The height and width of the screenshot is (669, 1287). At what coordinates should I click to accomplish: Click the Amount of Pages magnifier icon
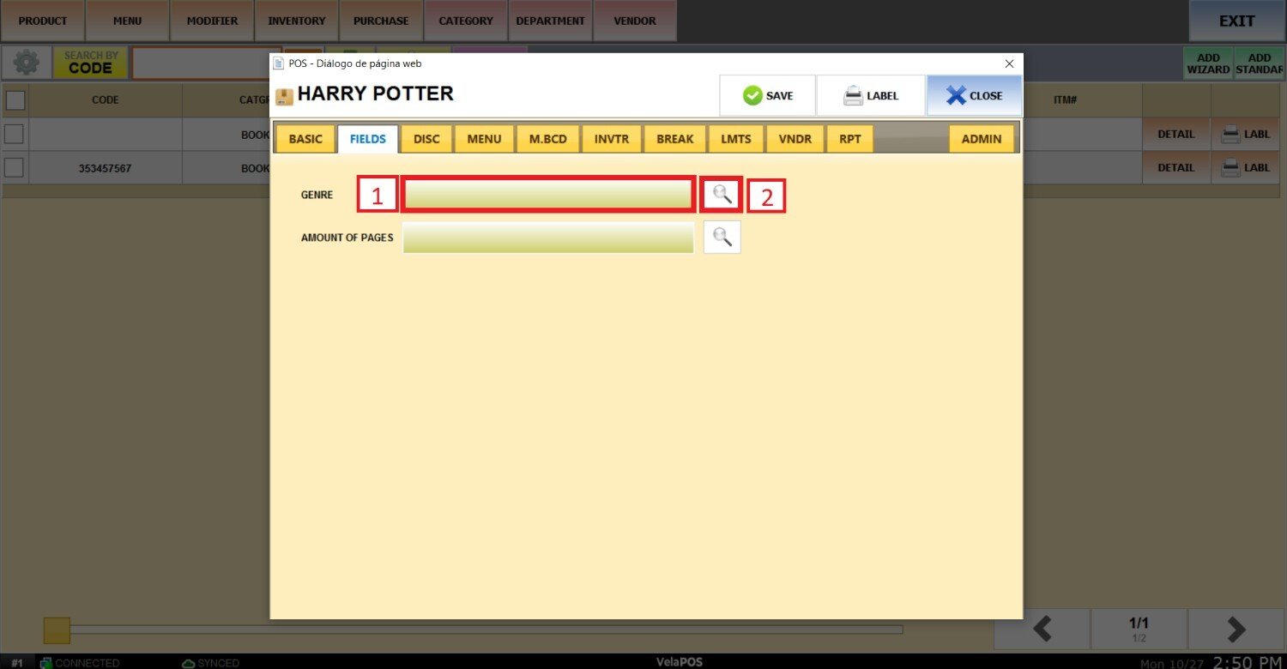[x=722, y=238]
